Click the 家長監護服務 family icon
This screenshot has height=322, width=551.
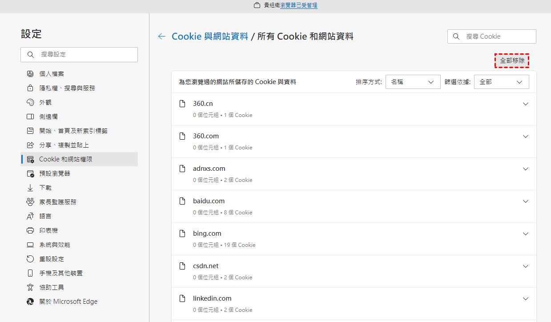30,202
